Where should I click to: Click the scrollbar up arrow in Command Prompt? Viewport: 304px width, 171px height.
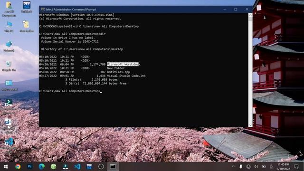coord(250,15)
